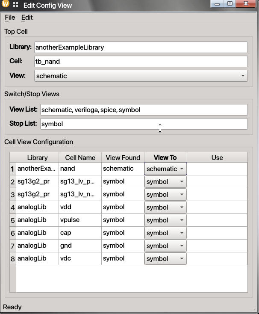The width and height of the screenshot is (259, 314).
Task: Click the View To column header
Action: (165, 157)
